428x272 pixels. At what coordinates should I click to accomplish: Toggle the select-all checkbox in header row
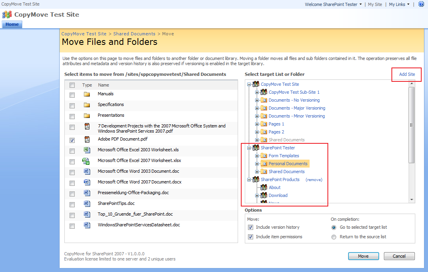click(72, 85)
